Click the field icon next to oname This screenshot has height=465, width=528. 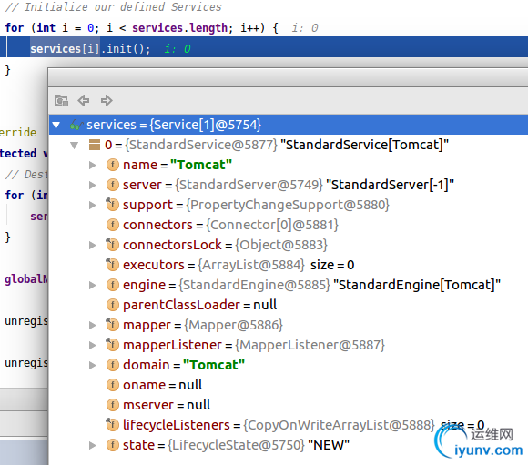(x=113, y=385)
